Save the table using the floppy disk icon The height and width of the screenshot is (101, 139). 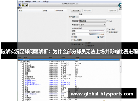click(x=27, y=5)
